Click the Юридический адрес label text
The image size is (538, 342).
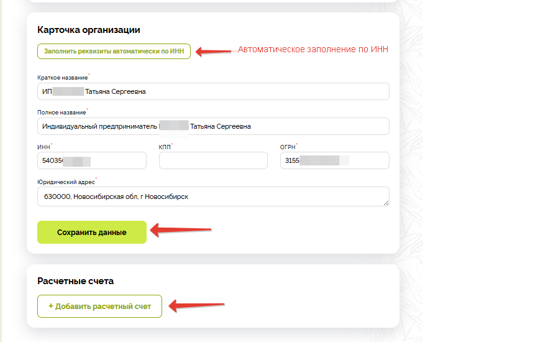coord(66,182)
